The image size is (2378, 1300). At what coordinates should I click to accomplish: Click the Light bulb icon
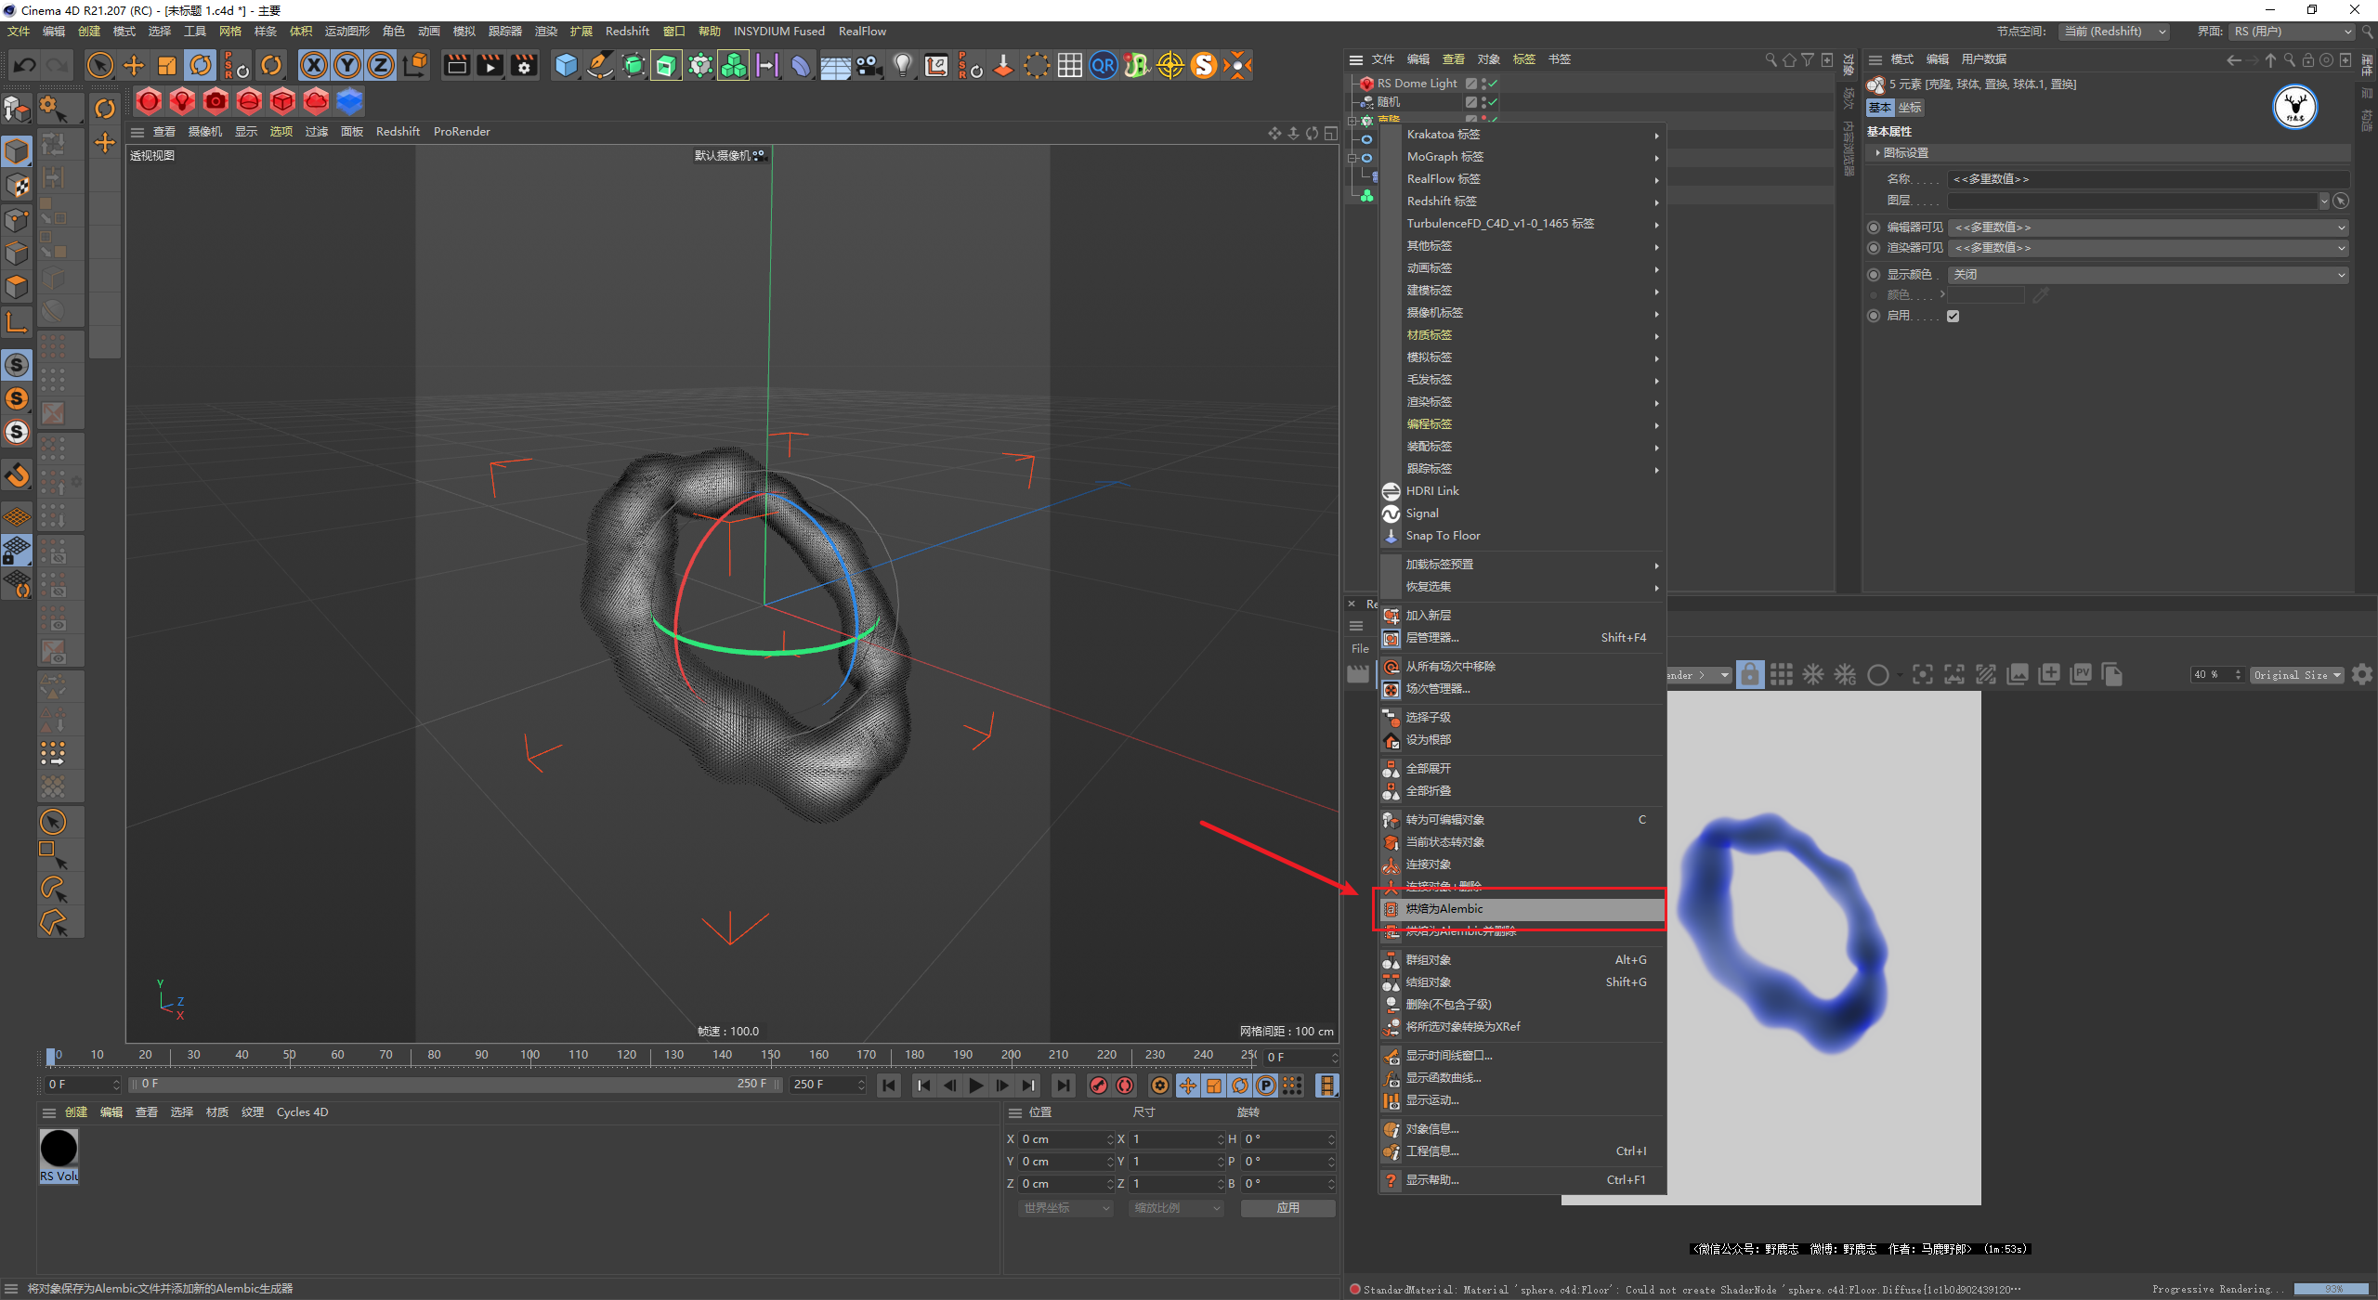901,66
